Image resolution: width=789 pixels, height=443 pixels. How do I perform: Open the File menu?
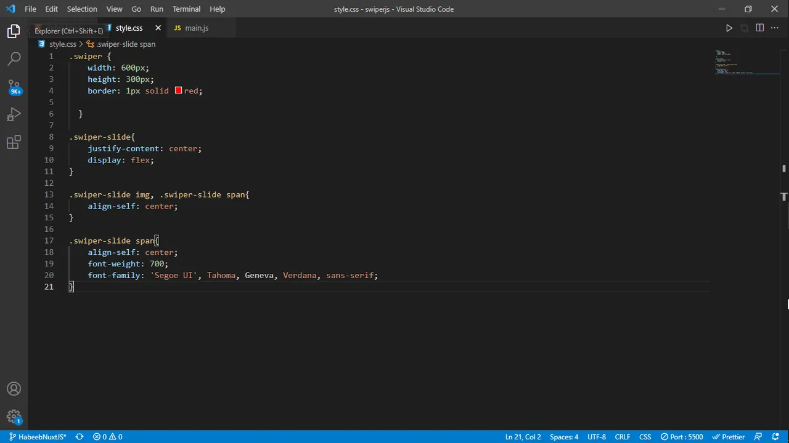[30, 9]
